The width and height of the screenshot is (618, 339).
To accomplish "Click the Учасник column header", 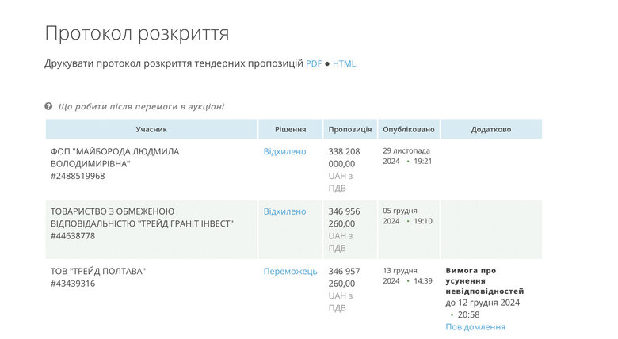I will coord(151,129).
